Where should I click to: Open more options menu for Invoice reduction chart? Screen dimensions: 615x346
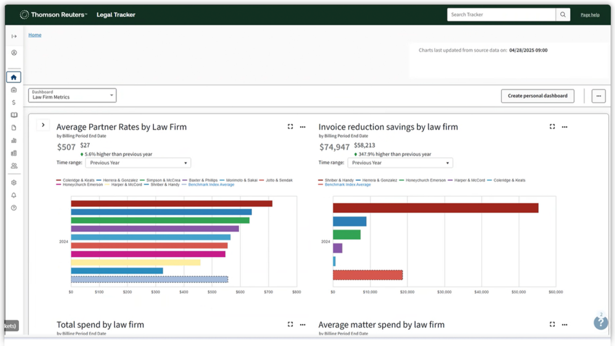(x=565, y=127)
